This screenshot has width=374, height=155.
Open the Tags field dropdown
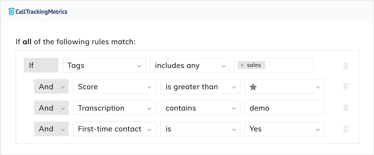[104, 65]
